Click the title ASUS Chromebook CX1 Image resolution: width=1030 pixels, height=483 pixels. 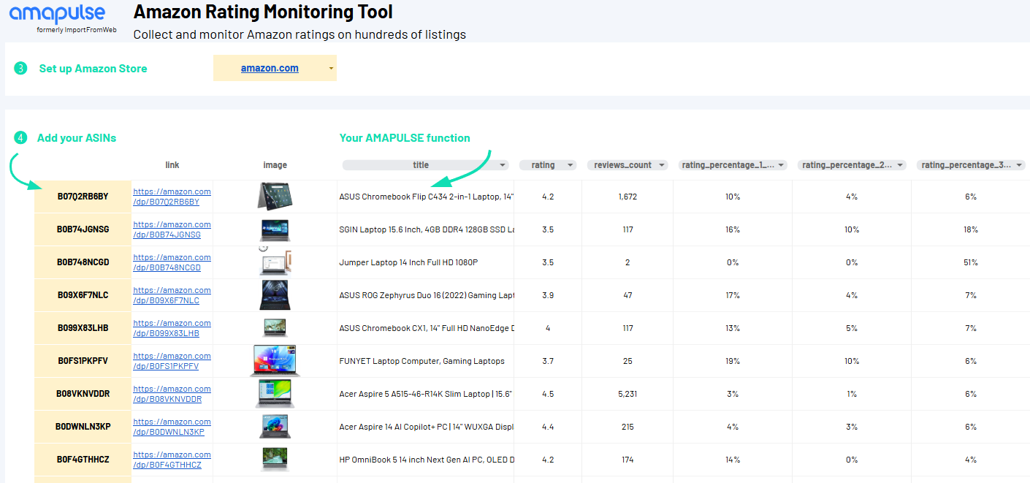coord(426,328)
